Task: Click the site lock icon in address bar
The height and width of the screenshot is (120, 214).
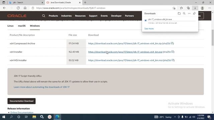Action: [x=33, y=8]
